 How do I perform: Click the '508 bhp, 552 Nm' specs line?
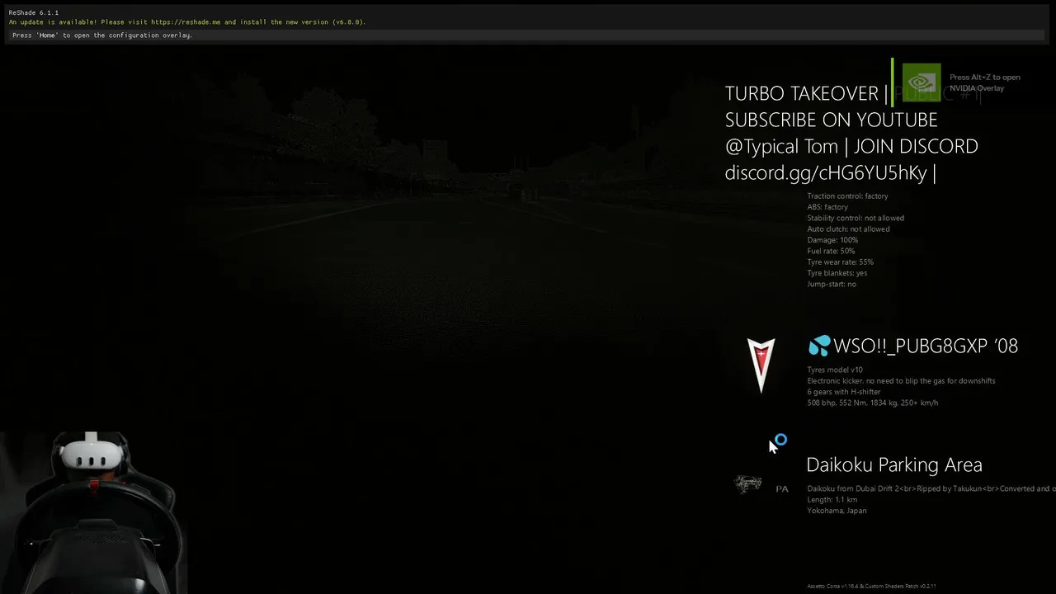872,403
